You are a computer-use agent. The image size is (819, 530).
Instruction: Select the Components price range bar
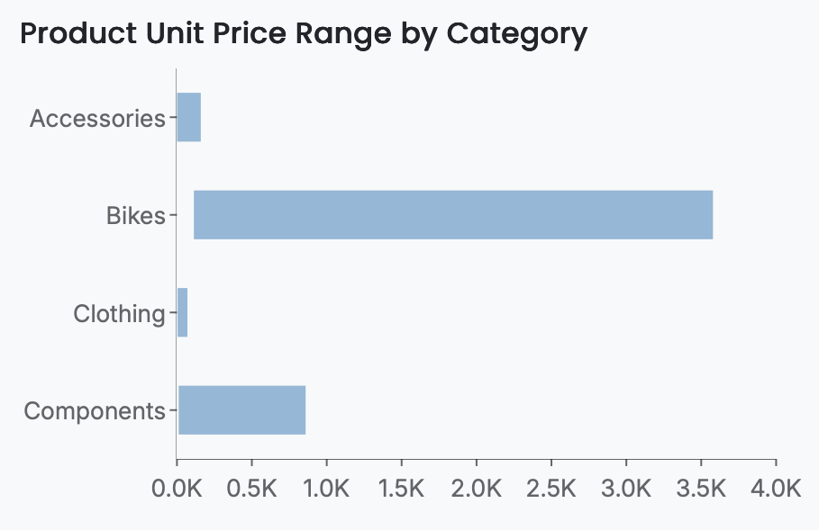(241, 410)
